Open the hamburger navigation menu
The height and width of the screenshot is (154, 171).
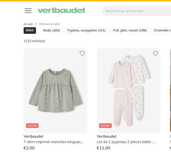click(x=28, y=11)
